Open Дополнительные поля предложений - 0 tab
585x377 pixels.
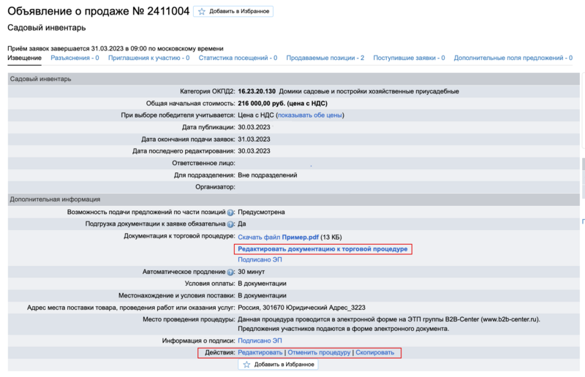(x=513, y=58)
